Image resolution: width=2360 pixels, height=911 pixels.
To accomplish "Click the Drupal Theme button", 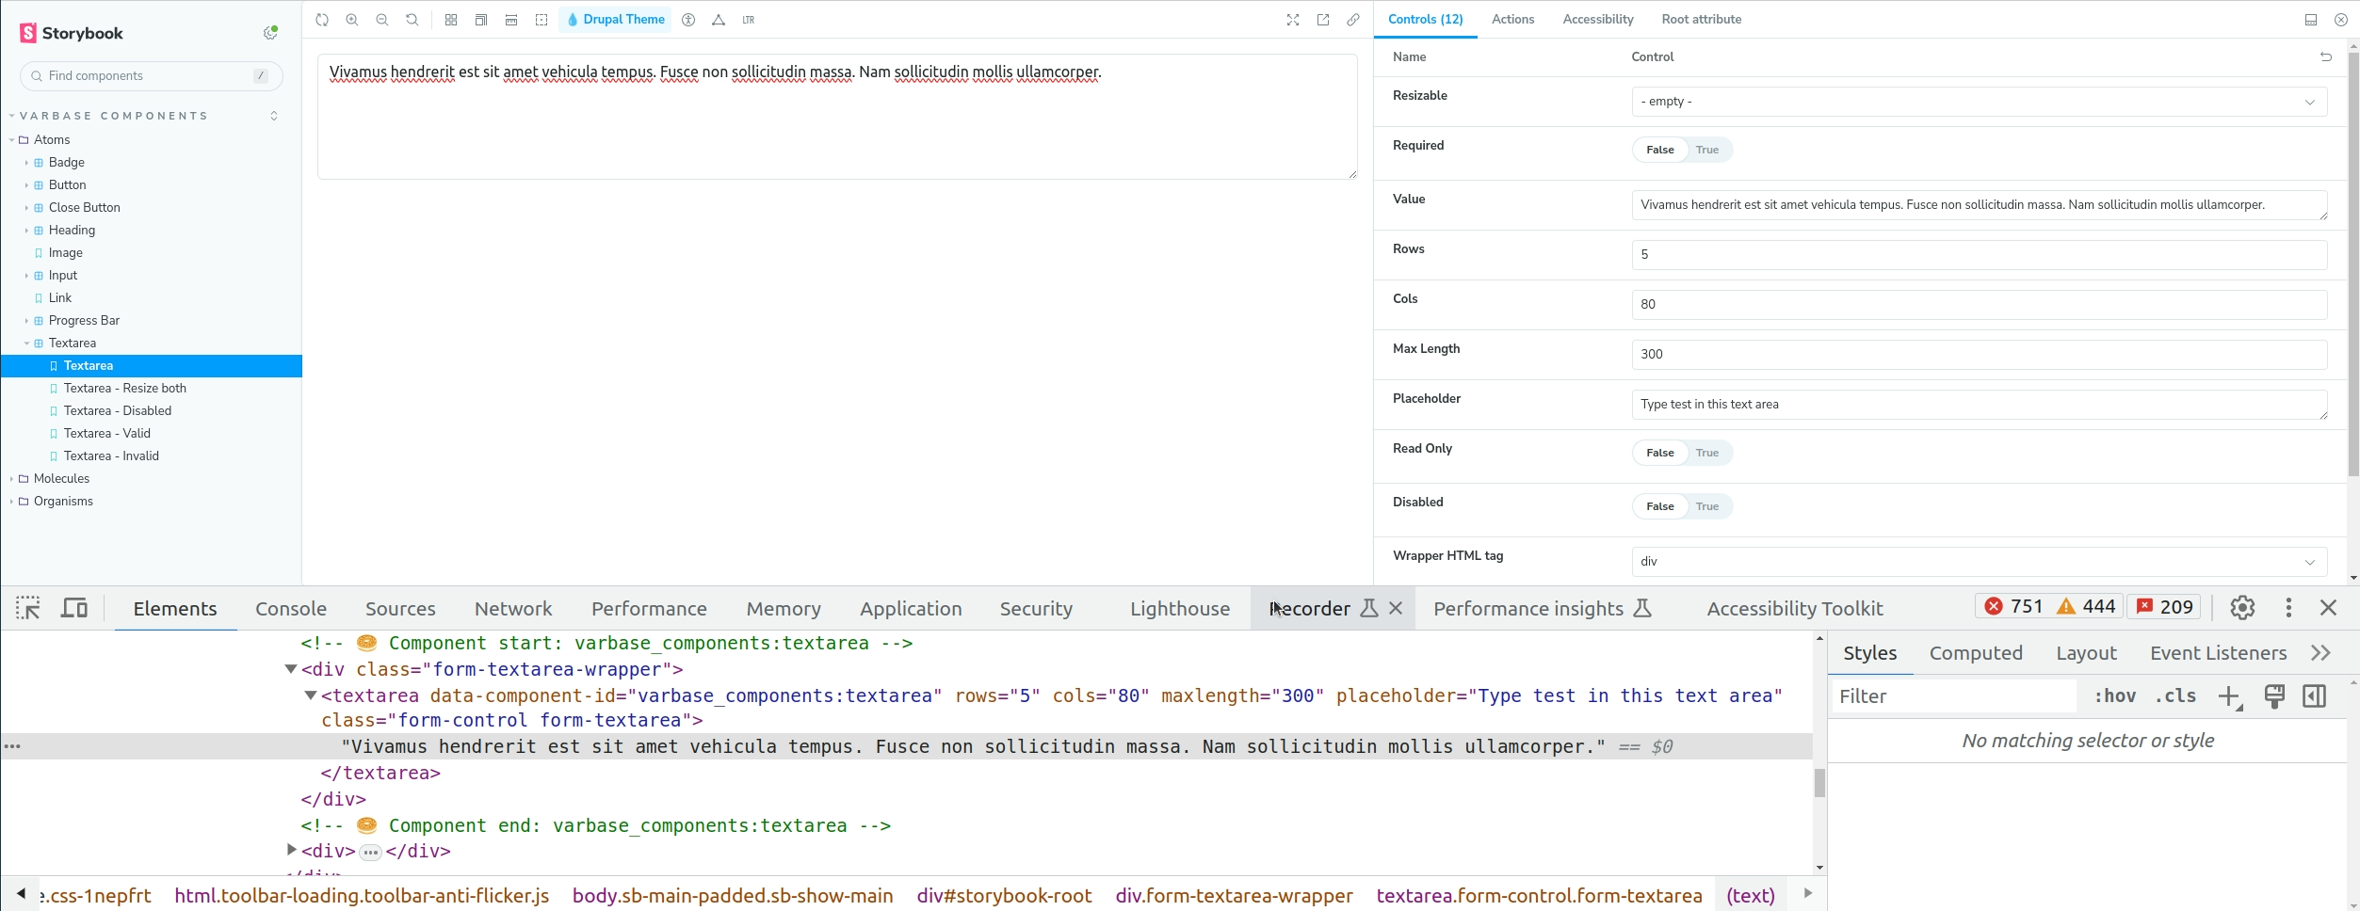I will click(x=615, y=20).
